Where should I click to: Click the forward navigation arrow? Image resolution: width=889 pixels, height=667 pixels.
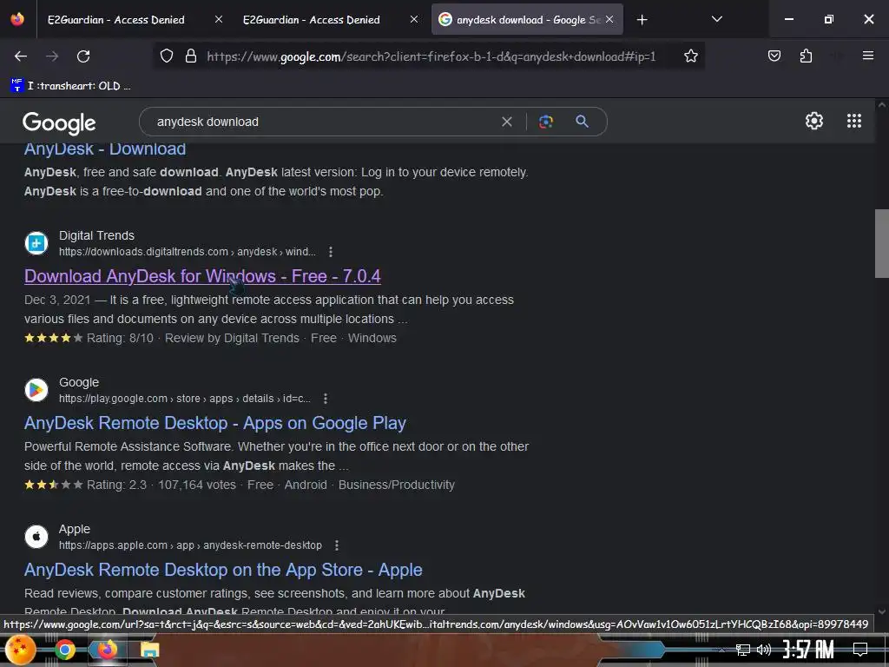point(52,56)
